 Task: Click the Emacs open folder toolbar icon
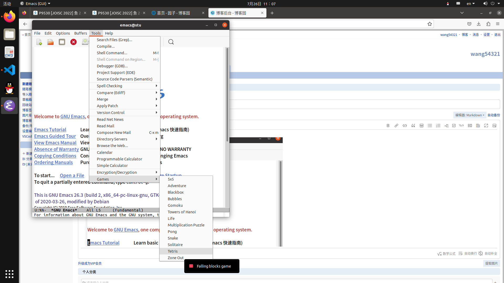click(50, 42)
